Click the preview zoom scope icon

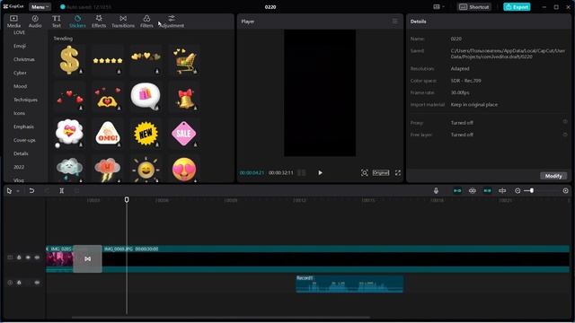coord(364,172)
